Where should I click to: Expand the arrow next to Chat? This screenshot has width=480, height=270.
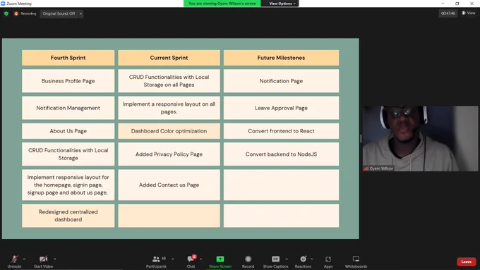pos(200,259)
